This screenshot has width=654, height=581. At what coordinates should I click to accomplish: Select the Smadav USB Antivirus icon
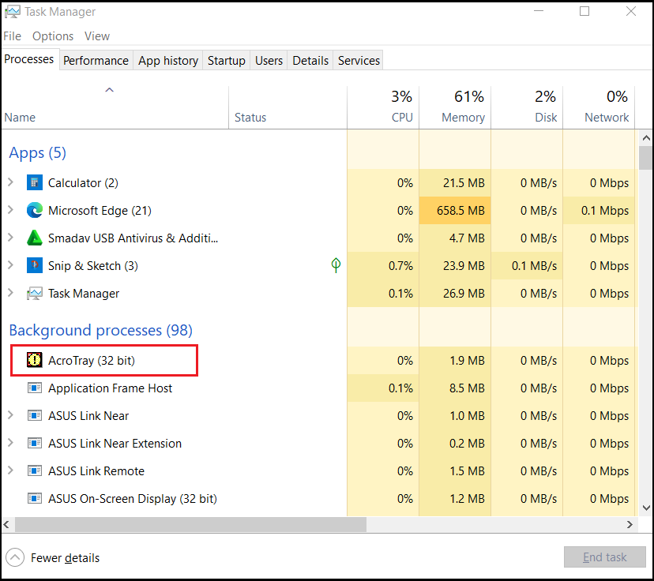tap(35, 238)
